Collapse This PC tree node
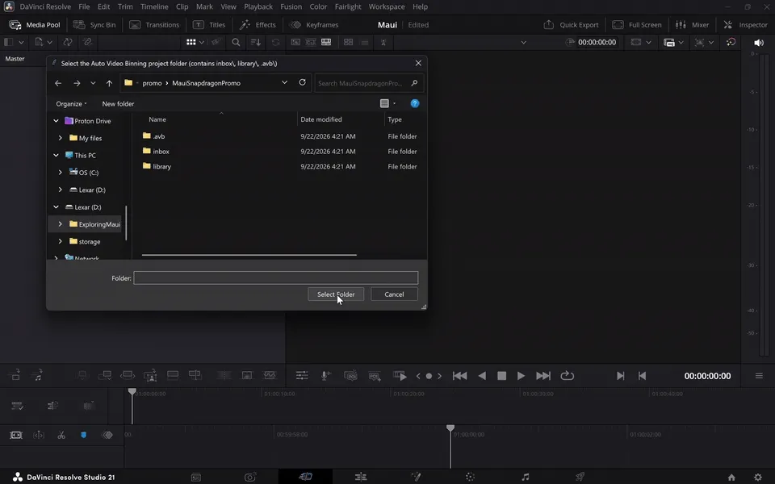This screenshot has width=775, height=484. 56,155
